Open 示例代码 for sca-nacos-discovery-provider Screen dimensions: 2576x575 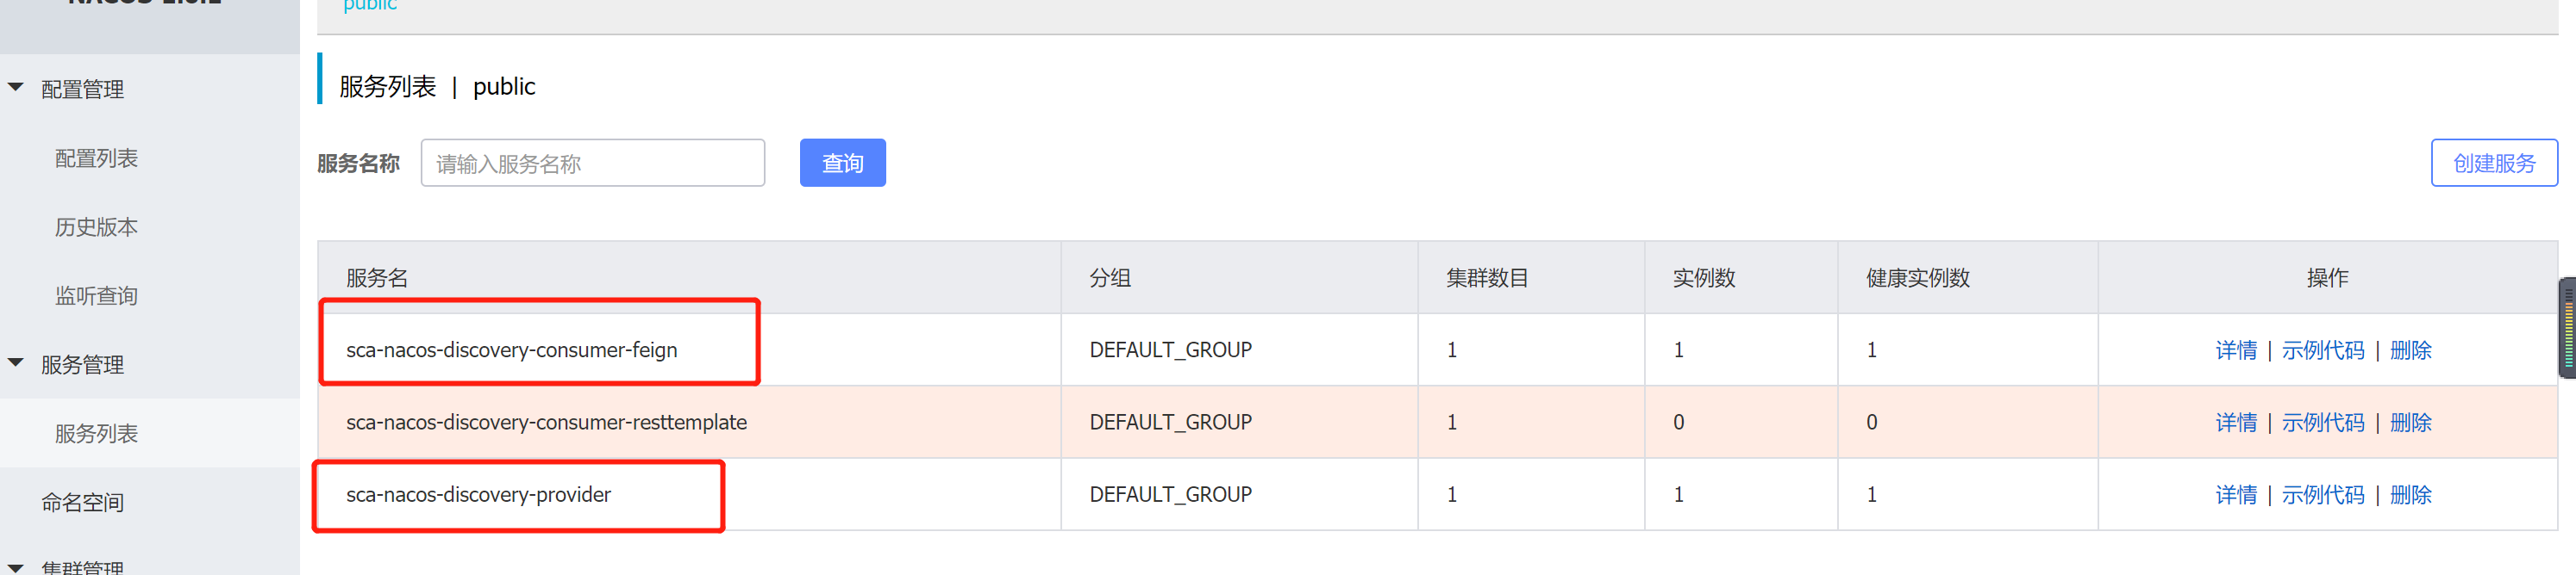[2323, 494]
